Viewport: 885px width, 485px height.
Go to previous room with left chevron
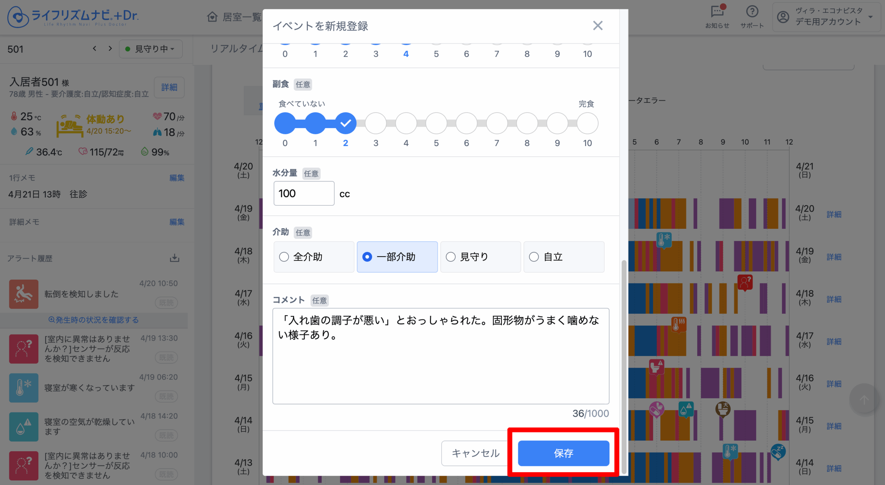(x=94, y=49)
